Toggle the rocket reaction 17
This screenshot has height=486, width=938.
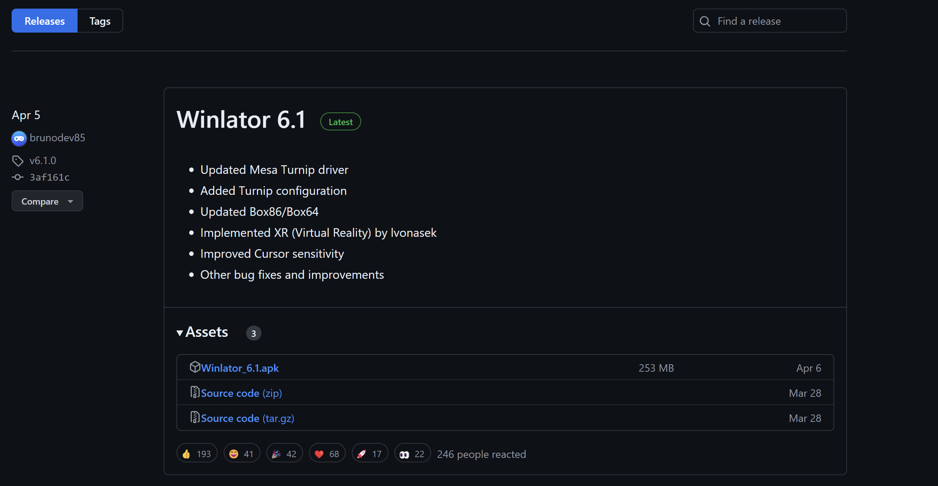click(x=370, y=453)
